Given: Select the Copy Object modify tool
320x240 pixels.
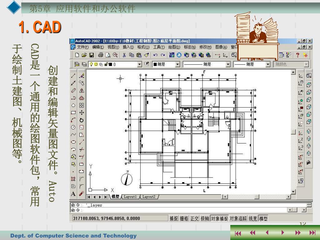Looking at the screenshot, I should 82,83.
